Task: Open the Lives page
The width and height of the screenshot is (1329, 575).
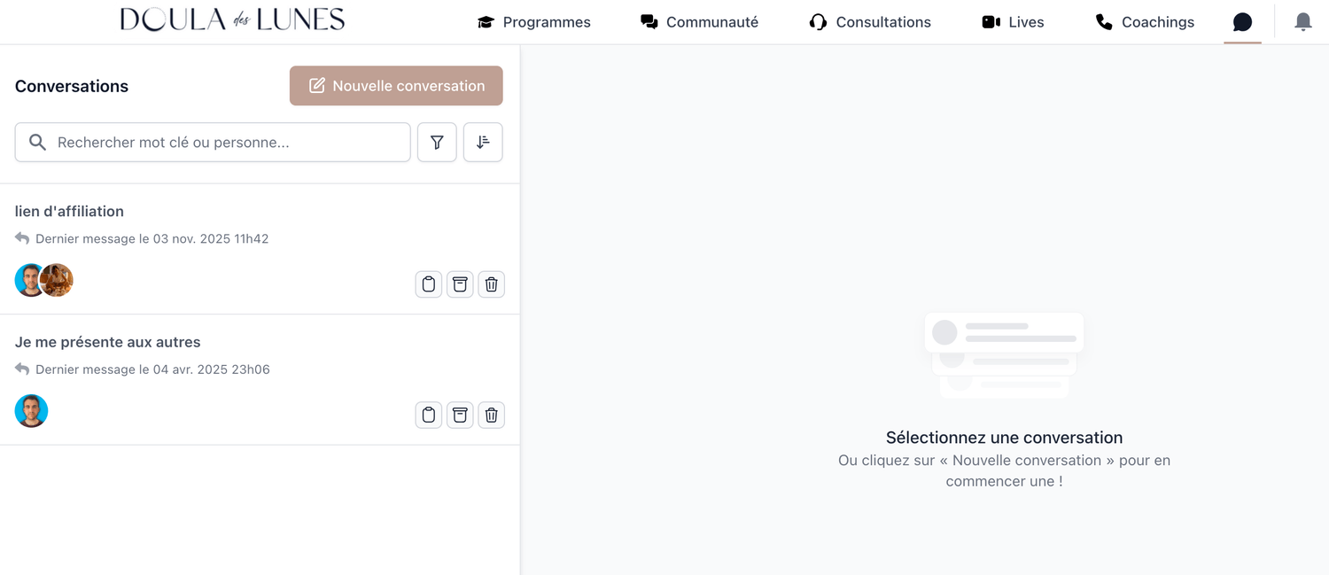Action: pos(1013,22)
